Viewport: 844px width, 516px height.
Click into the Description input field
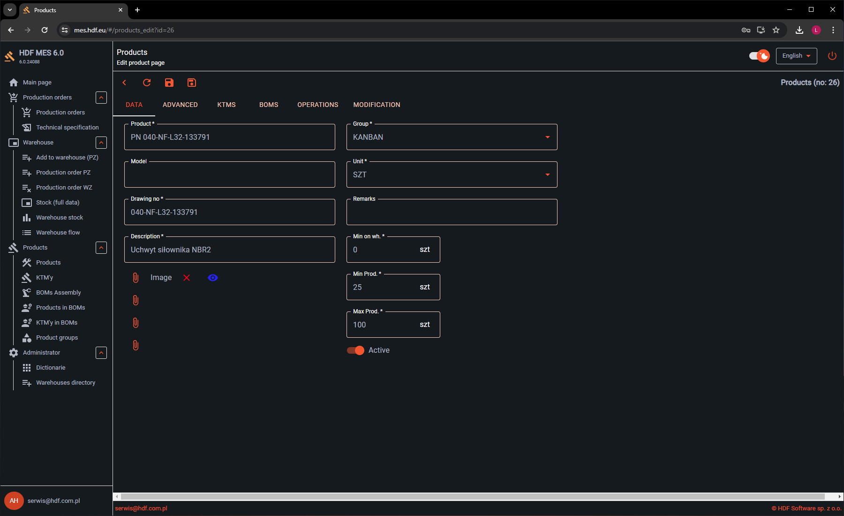(x=230, y=250)
